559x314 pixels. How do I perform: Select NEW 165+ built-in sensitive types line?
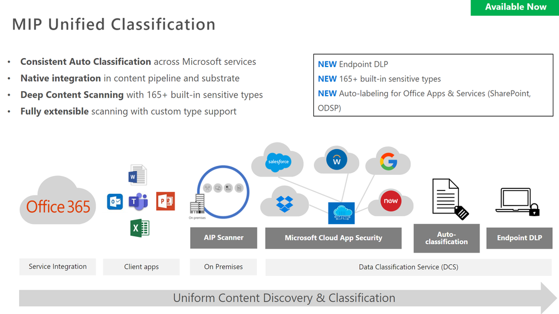(379, 79)
